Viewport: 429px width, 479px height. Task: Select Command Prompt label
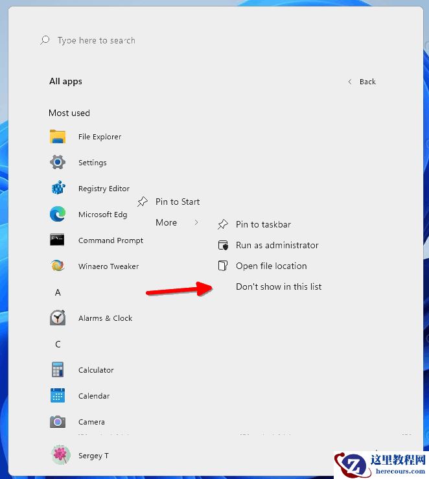pos(111,240)
